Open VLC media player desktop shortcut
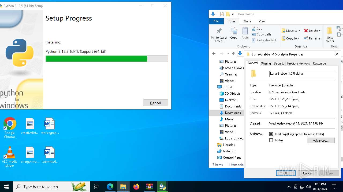343x192 pixels. [10, 157]
